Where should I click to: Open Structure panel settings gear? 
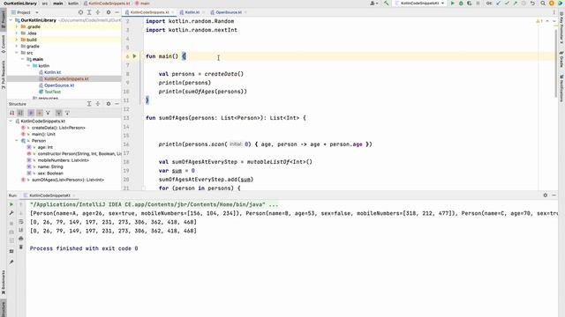109,104
